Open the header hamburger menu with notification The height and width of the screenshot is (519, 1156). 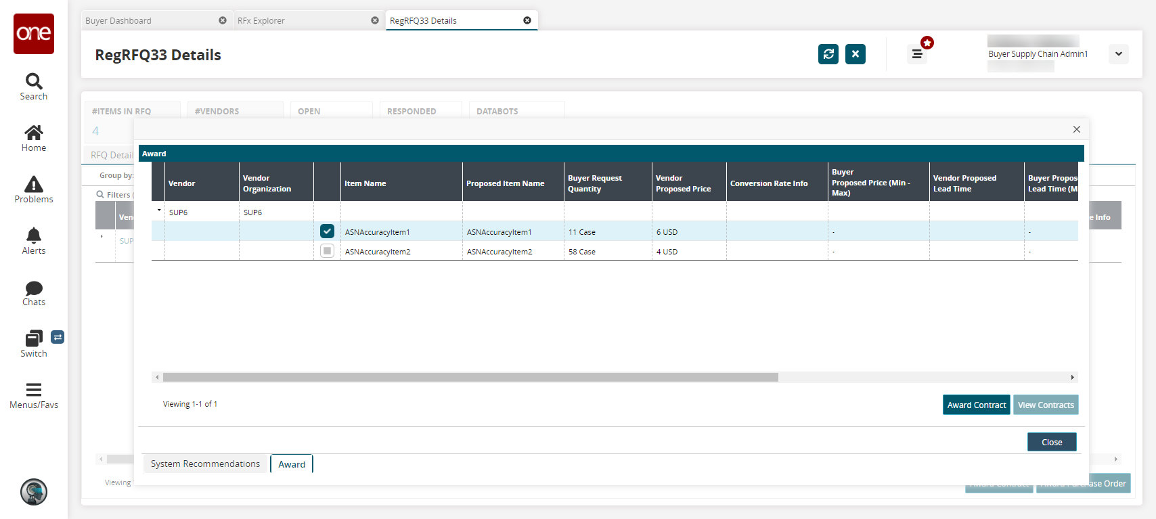tap(917, 54)
